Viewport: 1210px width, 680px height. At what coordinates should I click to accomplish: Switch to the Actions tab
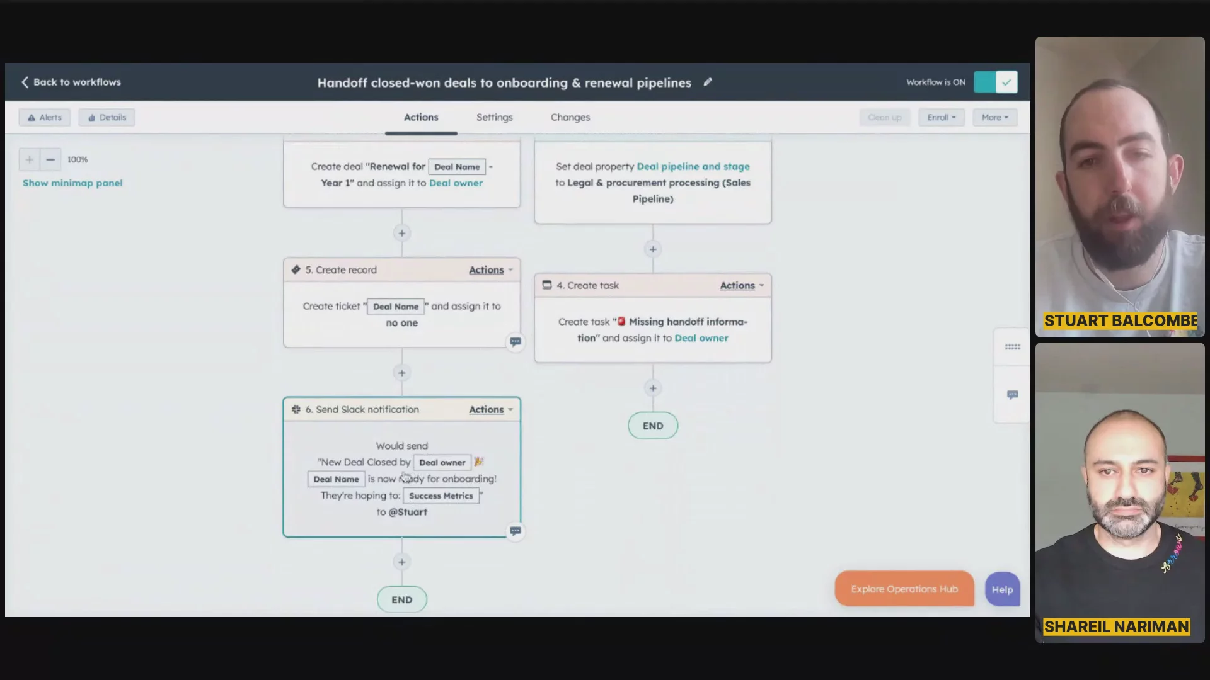pyautogui.click(x=421, y=117)
